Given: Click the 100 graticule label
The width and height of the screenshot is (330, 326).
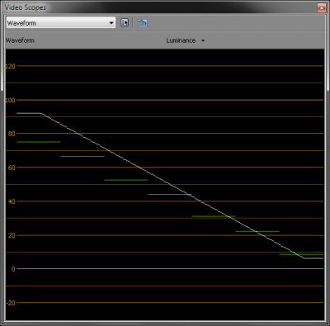Looking at the screenshot, I should pyautogui.click(x=11, y=100).
